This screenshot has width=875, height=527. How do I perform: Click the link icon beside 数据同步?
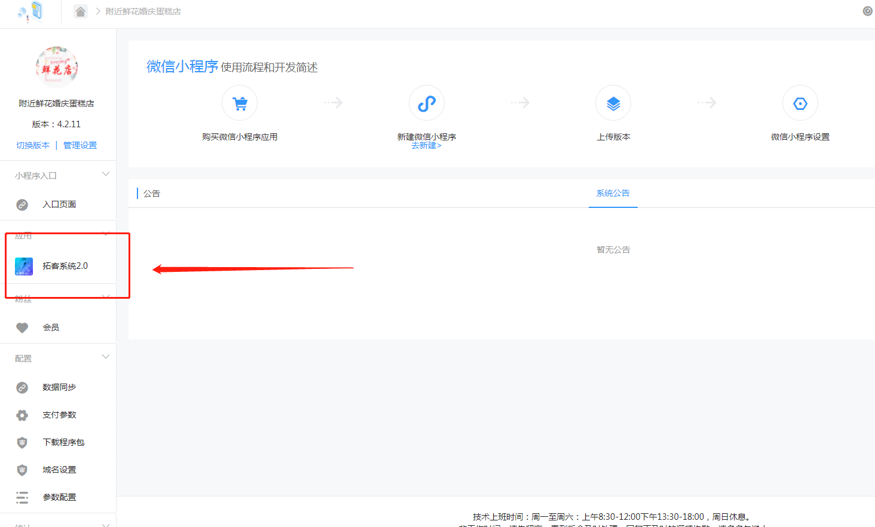pyautogui.click(x=22, y=387)
